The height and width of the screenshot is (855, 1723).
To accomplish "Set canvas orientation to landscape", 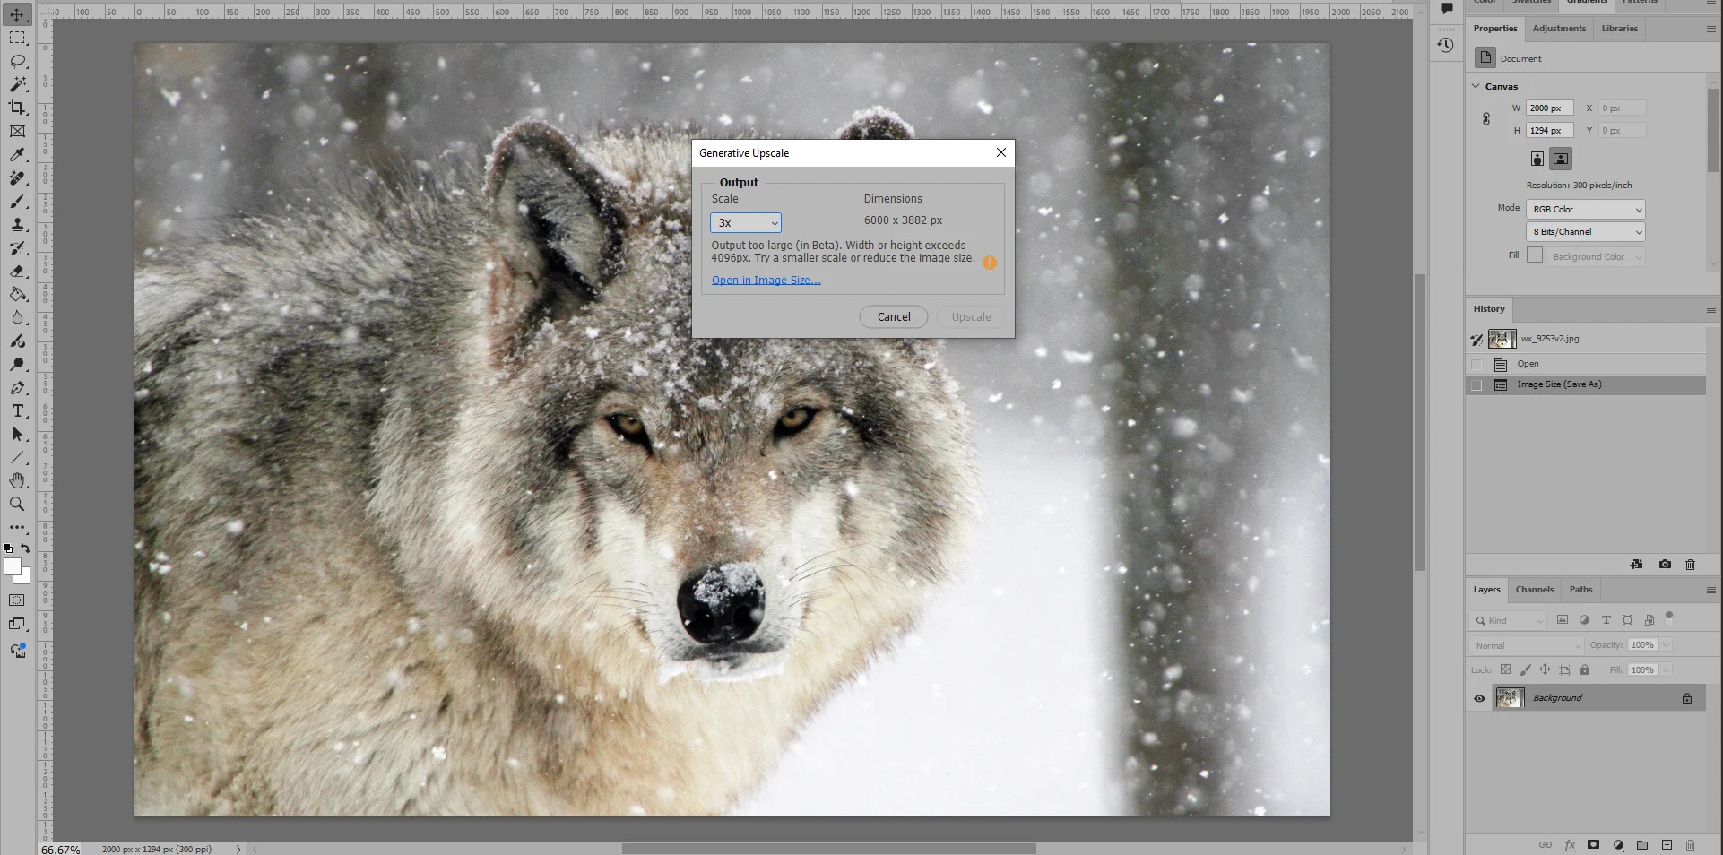I will pyautogui.click(x=1561, y=159).
